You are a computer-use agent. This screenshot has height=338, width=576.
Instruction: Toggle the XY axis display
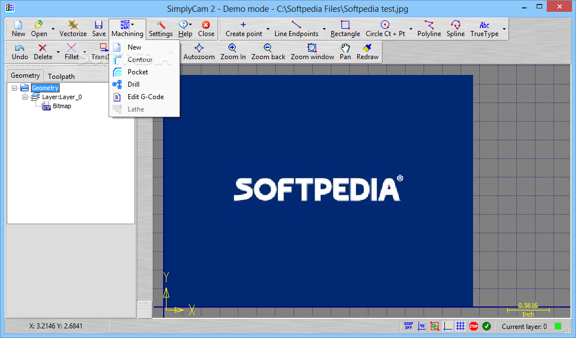tap(447, 326)
